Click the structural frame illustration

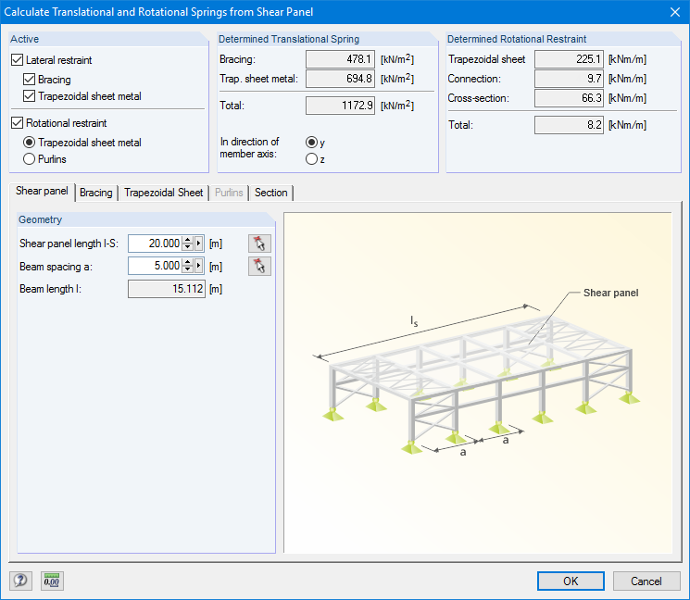tap(478, 382)
